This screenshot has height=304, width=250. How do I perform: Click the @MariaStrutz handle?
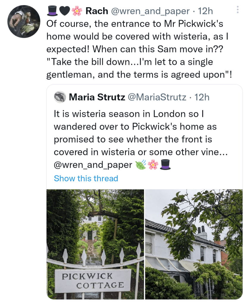157,97
